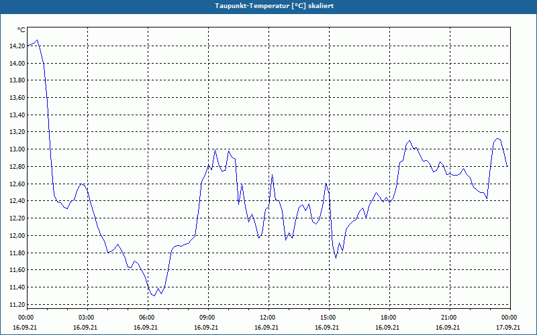This screenshot has width=537, height=335.
Task: Click the 03:00 time label on x-axis
Action: click(x=87, y=318)
